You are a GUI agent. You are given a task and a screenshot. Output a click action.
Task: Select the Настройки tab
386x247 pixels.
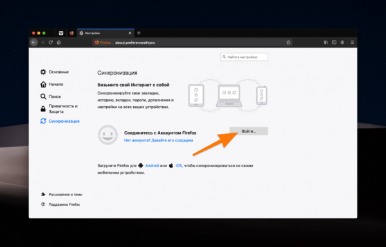point(106,33)
